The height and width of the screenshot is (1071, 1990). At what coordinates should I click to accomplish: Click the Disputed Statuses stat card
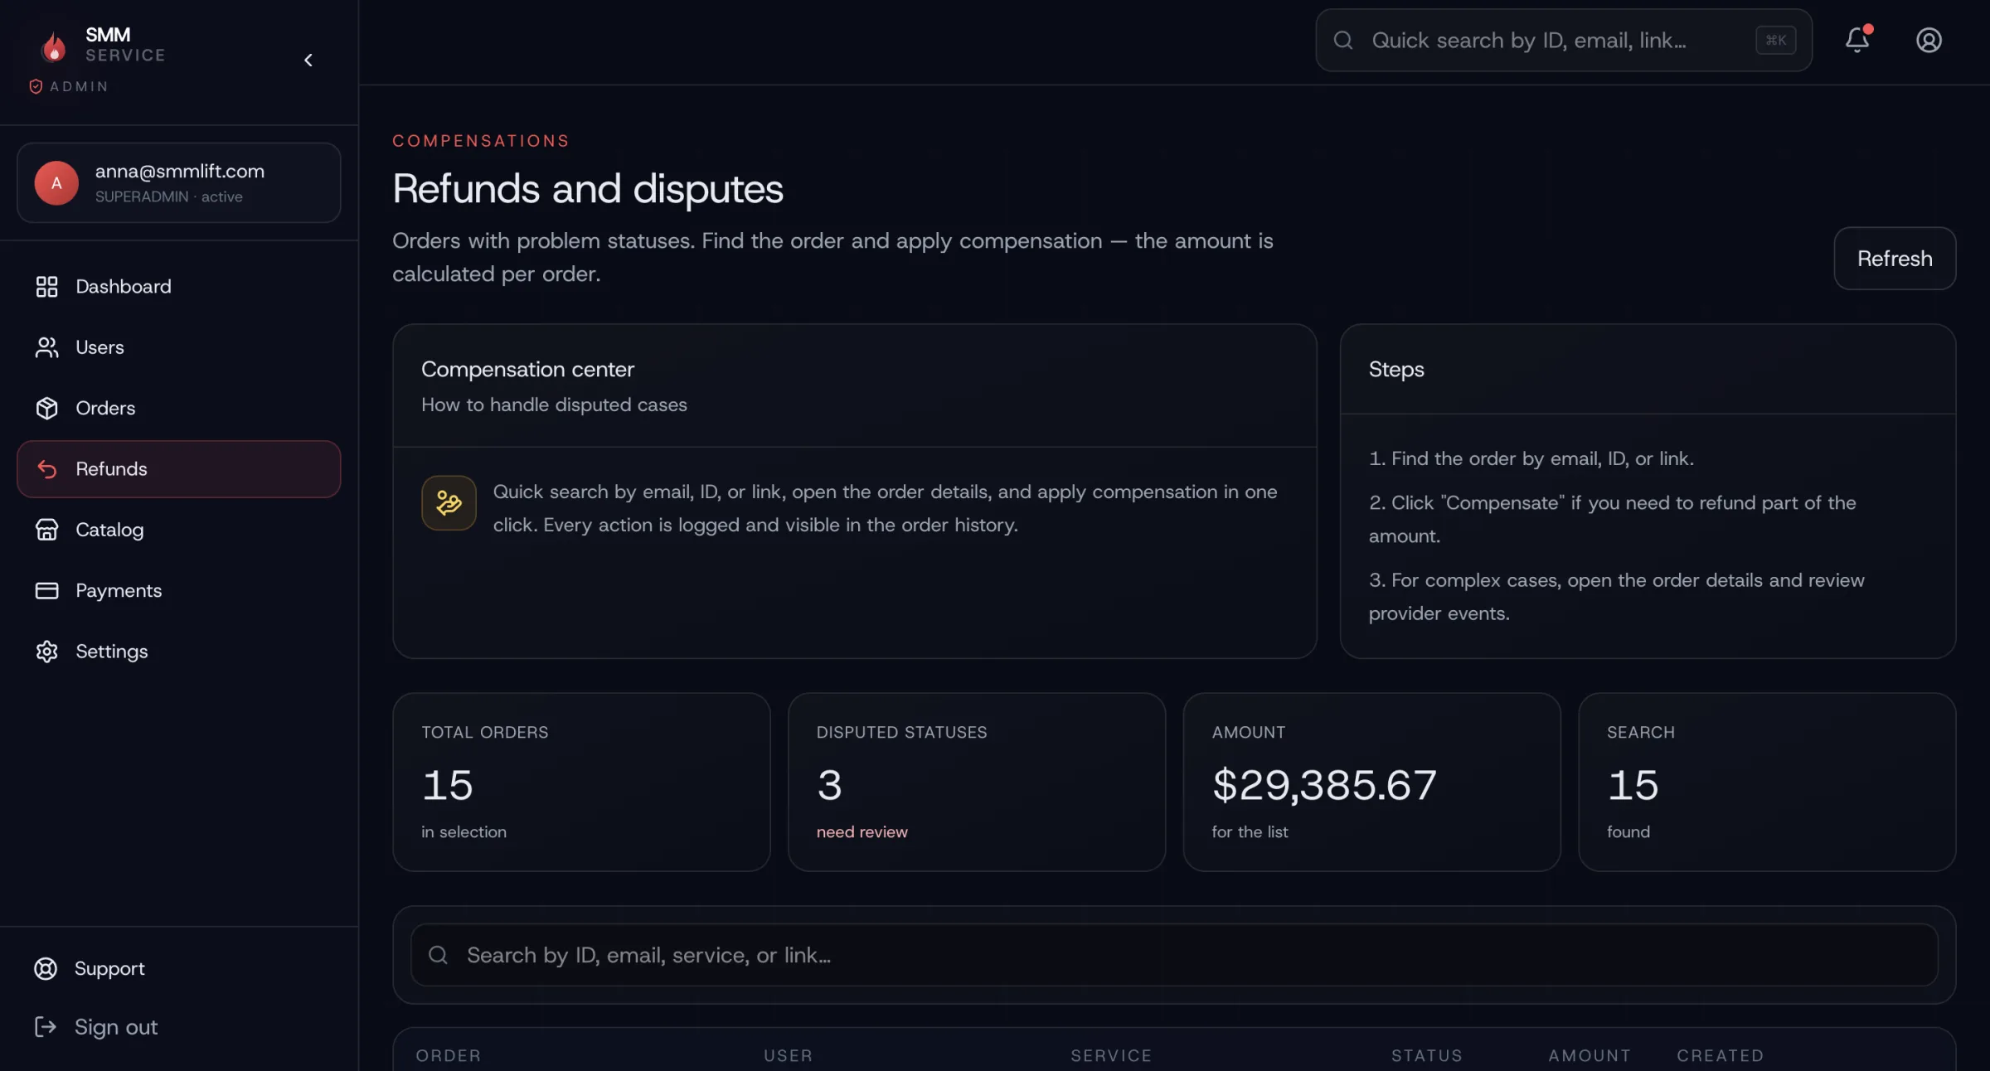pos(976,782)
